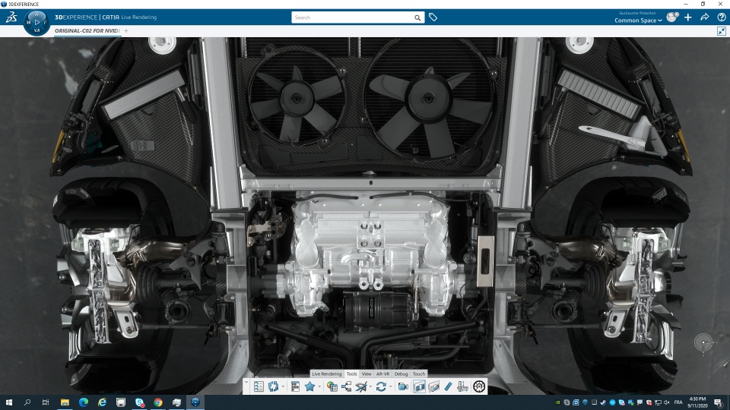The height and width of the screenshot is (410, 730).
Task: Select the blue ruler measure tool
Action: click(x=448, y=386)
